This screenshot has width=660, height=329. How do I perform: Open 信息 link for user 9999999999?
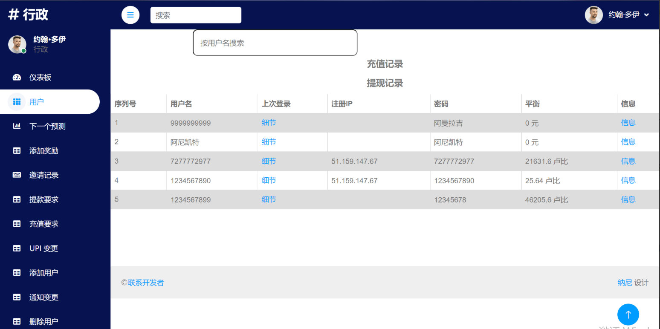(x=628, y=123)
